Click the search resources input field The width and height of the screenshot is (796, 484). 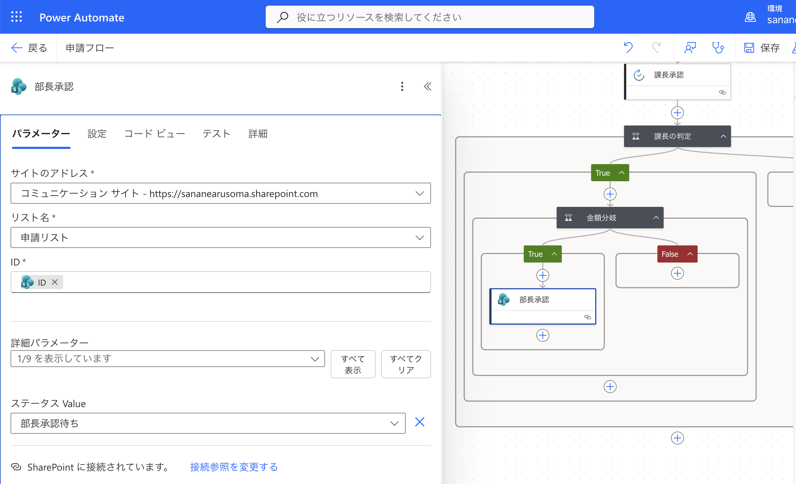[x=430, y=17]
